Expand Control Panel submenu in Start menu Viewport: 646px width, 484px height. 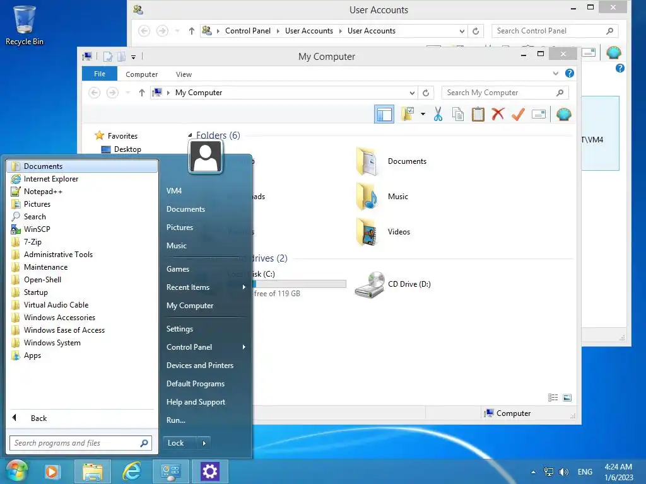(x=244, y=347)
